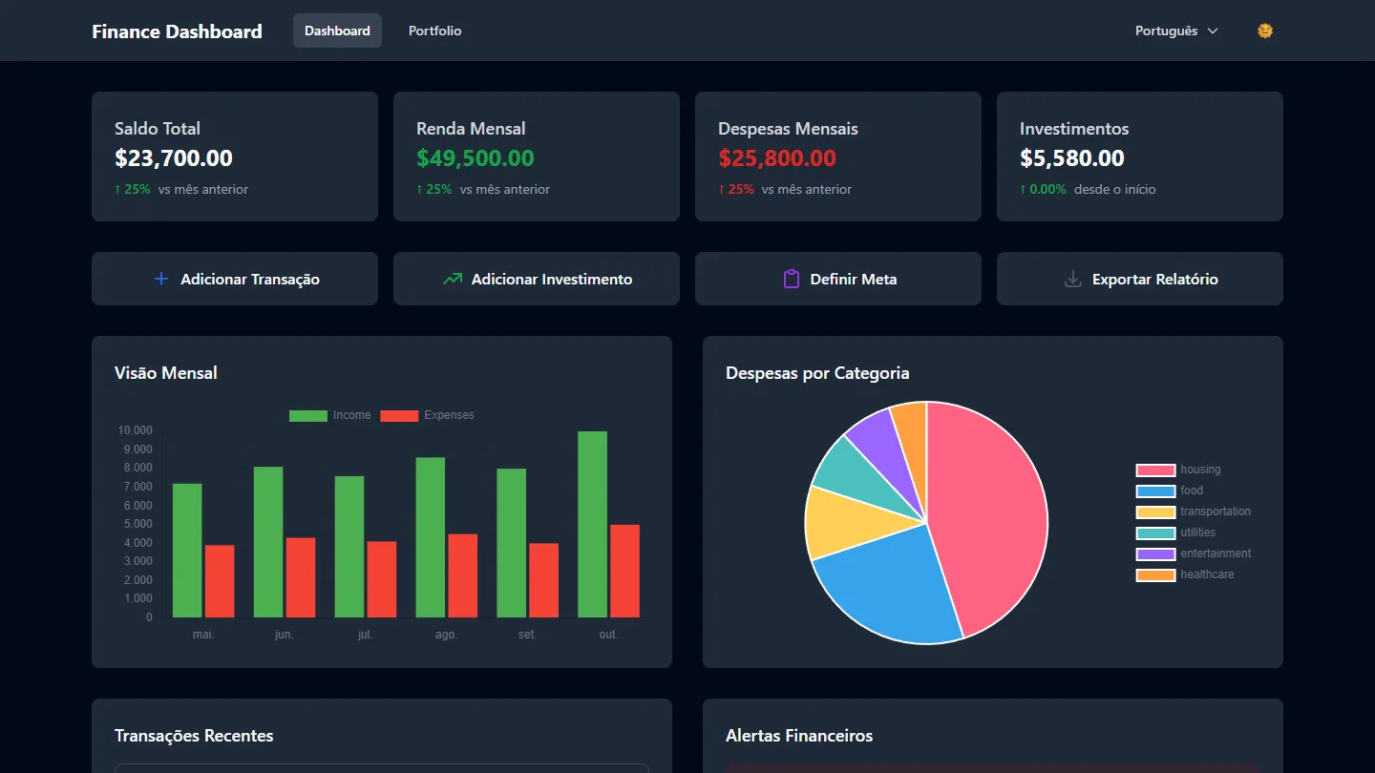Viewport: 1375px width, 773px height.
Task: Open the Portfolio tab
Action: [x=435, y=31]
